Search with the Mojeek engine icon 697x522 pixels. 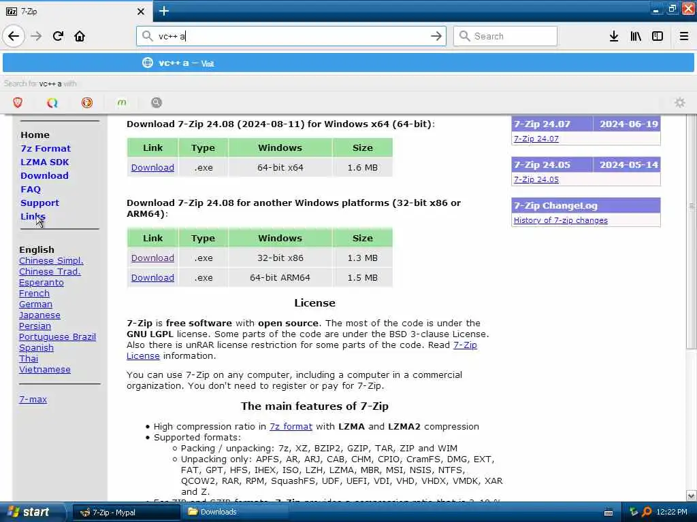point(122,103)
